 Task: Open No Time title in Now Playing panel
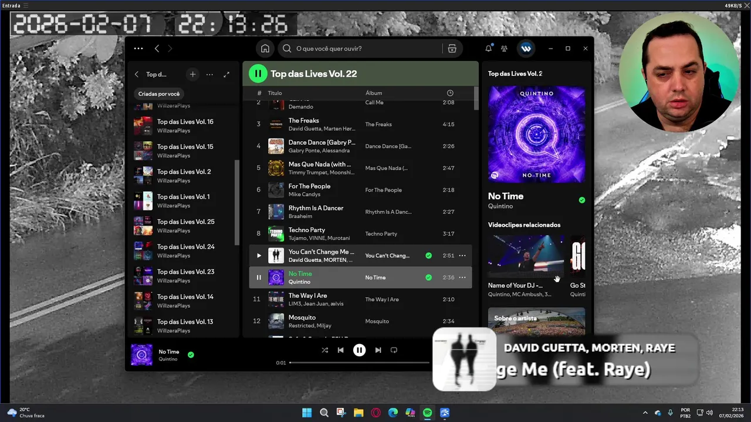click(506, 196)
